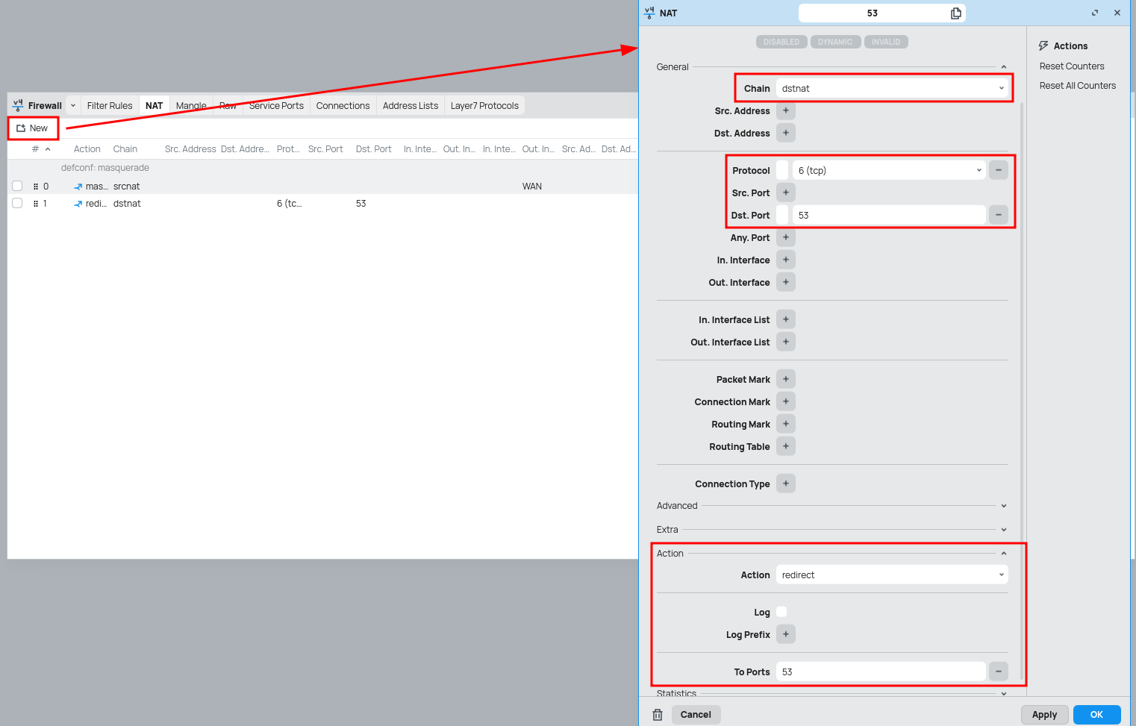1136x726 pixels.
Task: Remove Dst. Port value with minus icon
Action: coord(998,215)
